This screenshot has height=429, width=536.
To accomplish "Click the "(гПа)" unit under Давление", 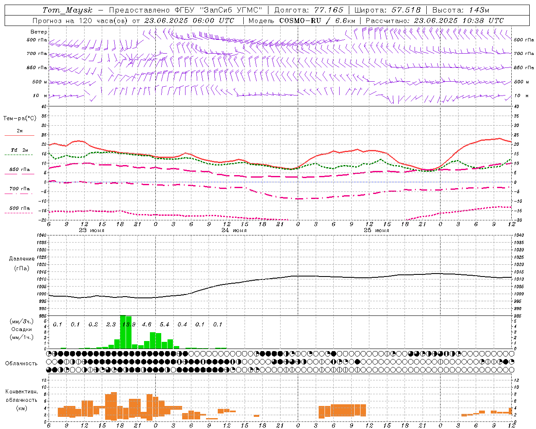I will (x=22, y=269).
